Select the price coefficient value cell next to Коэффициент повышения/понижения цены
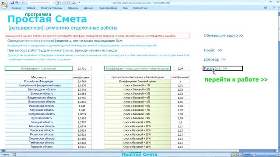Viewport: 280px width, 157px height. (180, 68)
